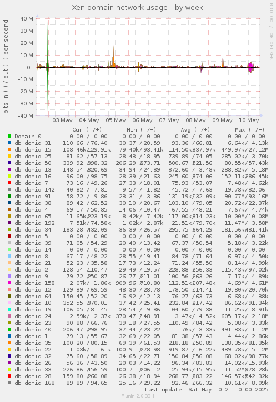Viewport: 276px width, 402px height.
Task: Click the swatch beside db domid 168
Action: tap(9, 383)
